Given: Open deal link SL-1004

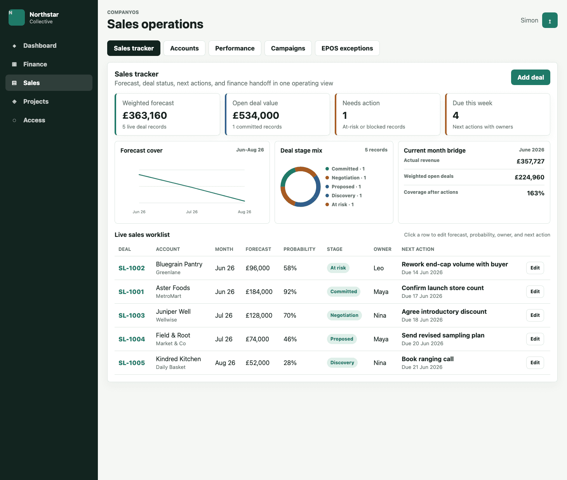Looking at the screenshot, I should coord(132,339).
